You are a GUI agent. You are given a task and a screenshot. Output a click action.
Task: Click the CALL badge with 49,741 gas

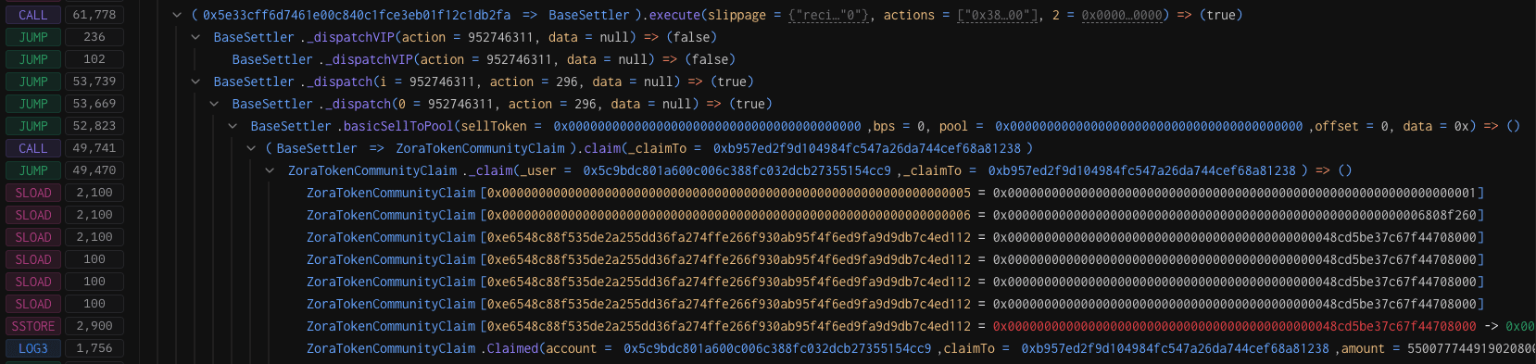click(33, 148)
